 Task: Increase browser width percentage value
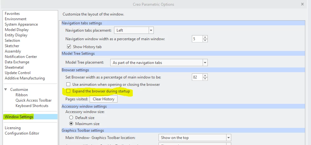[x=205, y=75]
